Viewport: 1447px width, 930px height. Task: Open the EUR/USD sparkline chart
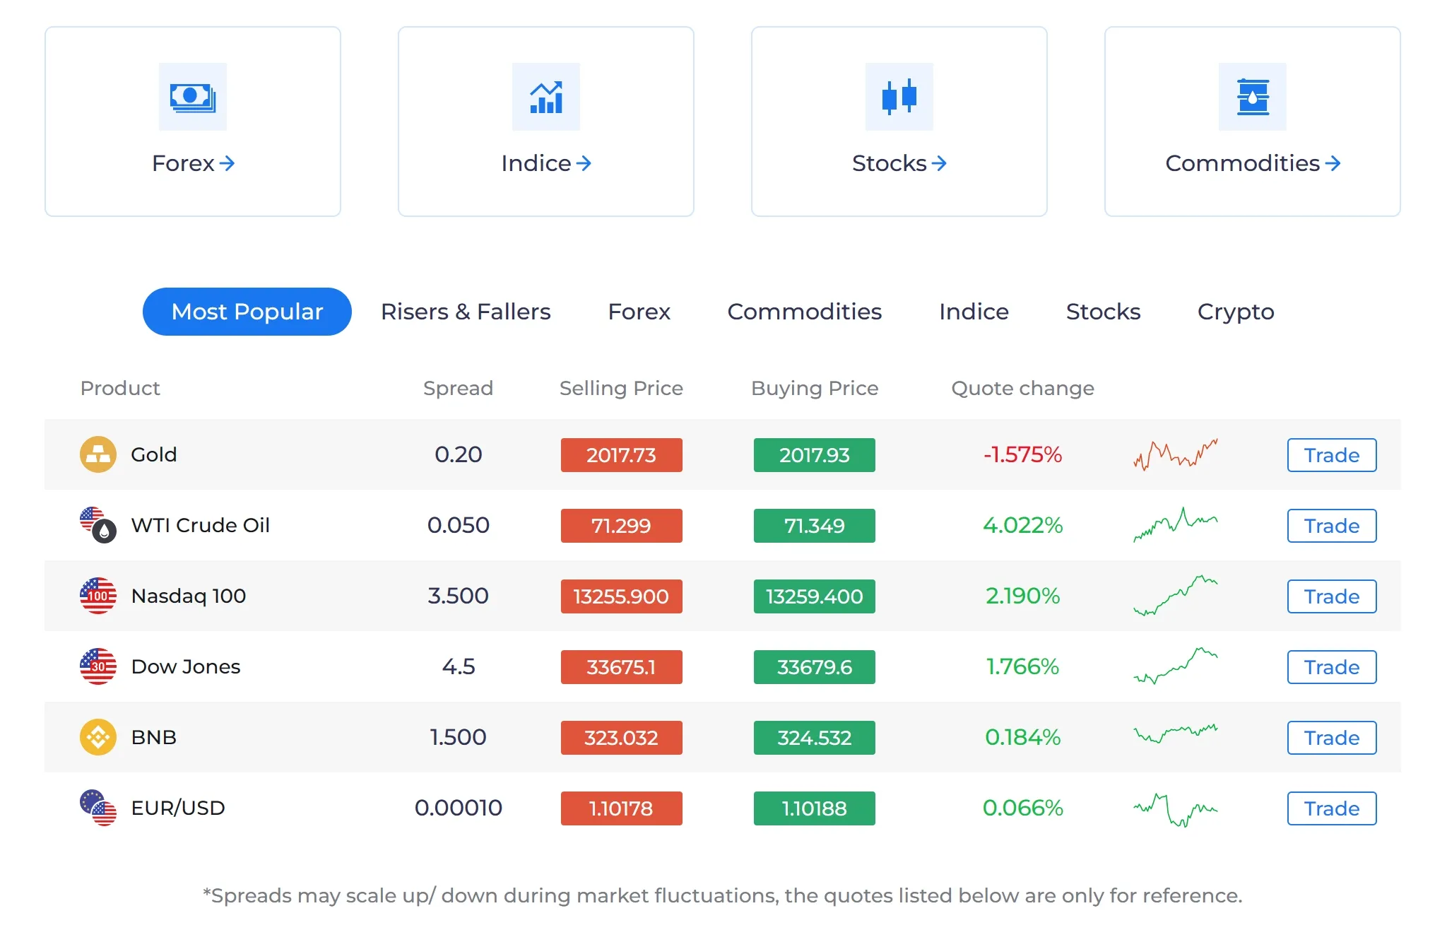[x=1176, y=810]
